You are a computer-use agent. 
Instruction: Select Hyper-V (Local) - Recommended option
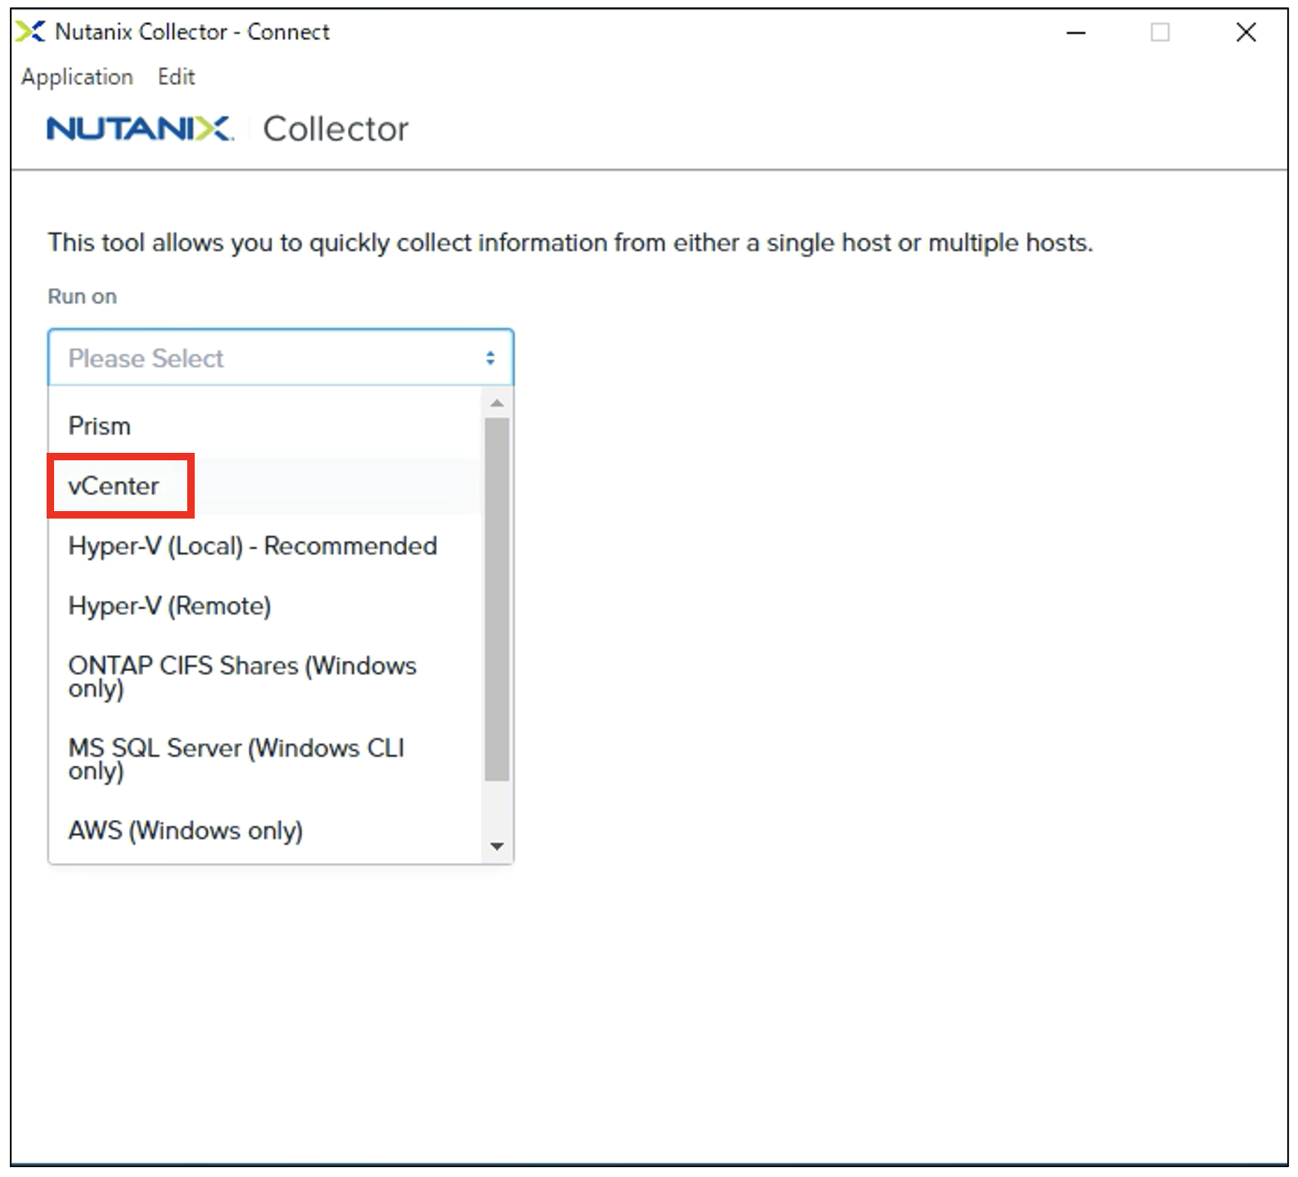[265, 546]
